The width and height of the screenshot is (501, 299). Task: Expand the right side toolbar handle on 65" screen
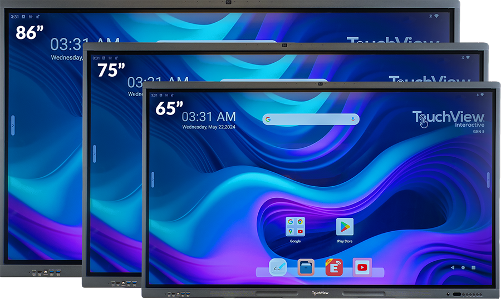click(x=488, y=179)
